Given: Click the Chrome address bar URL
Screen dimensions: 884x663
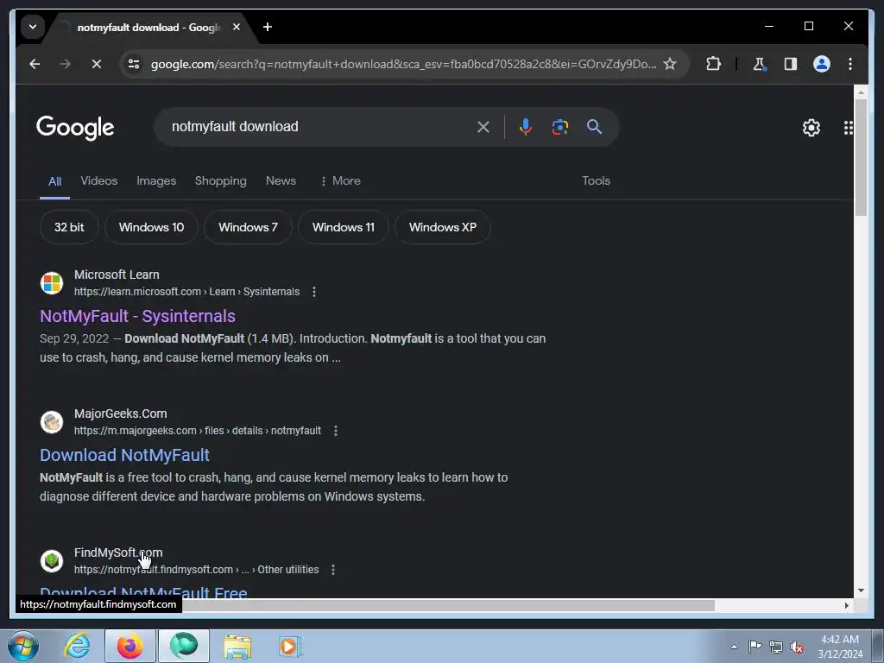Looking at the screenshot, I should pyautogui.click(x=403, y=64).
